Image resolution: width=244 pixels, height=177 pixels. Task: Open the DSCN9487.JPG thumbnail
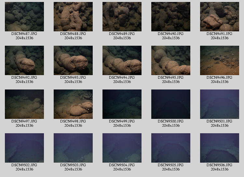tap(24, 17)
